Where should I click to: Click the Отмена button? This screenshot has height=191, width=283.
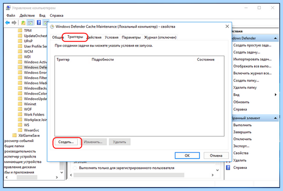[216, 156]
